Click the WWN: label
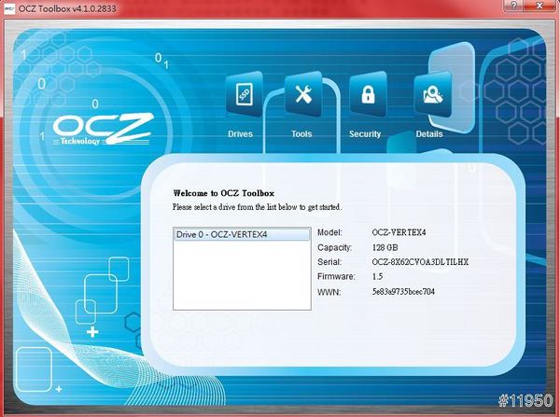560x417 pixels. [x=329, y=292]
